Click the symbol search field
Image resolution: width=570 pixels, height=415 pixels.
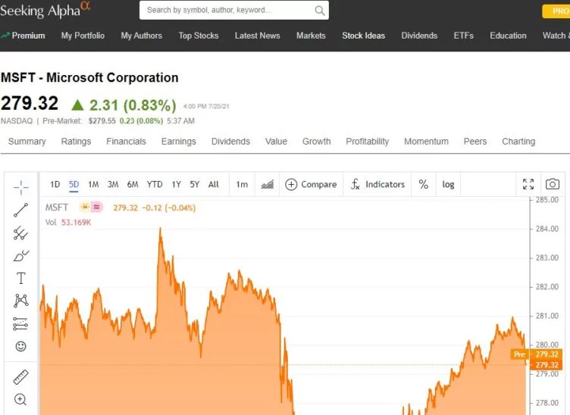[227, 11]
